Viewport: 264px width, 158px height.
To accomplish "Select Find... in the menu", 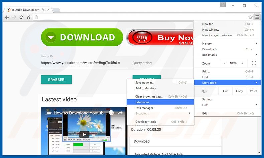I will coord(228,77).
